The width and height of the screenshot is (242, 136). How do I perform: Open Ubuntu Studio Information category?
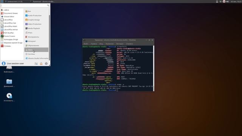pos(36,58)
